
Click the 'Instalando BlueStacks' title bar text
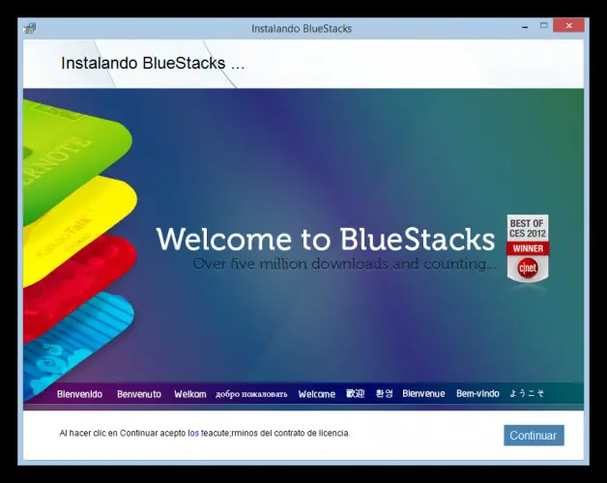coord(302,29)
